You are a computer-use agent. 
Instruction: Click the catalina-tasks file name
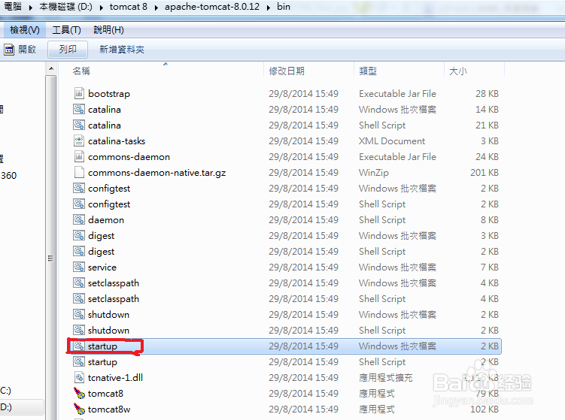[x=117, y=141]
